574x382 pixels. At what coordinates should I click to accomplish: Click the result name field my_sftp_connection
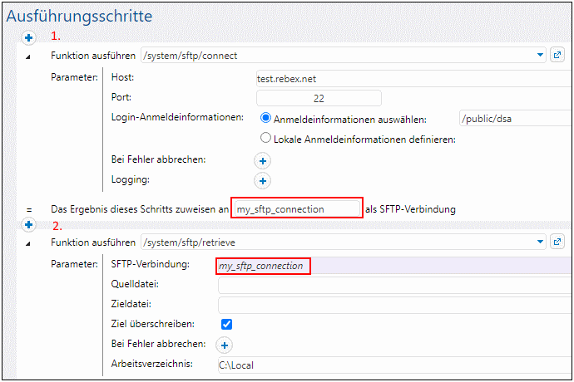[x=297, y=208]
